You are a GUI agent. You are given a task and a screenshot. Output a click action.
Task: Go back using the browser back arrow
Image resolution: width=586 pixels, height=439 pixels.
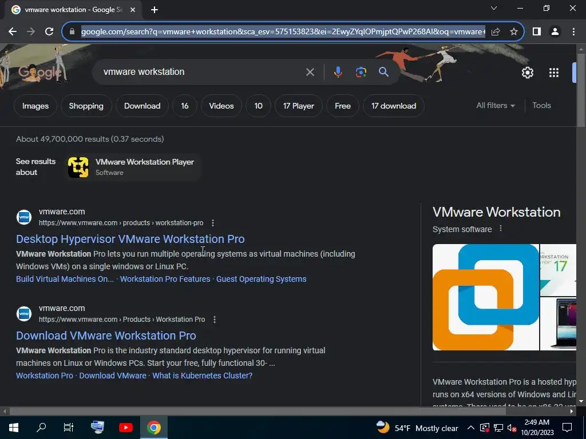pos(13,32)
